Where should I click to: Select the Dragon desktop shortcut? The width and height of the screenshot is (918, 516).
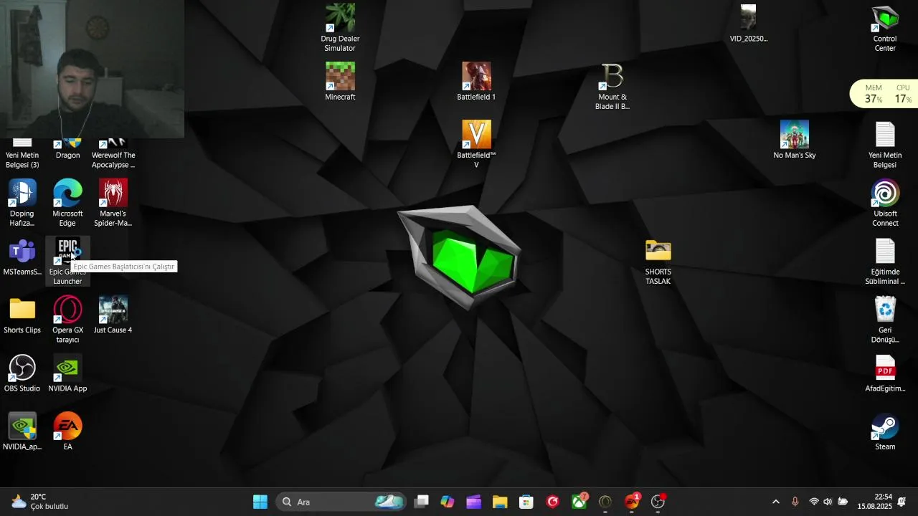point(67,149)
